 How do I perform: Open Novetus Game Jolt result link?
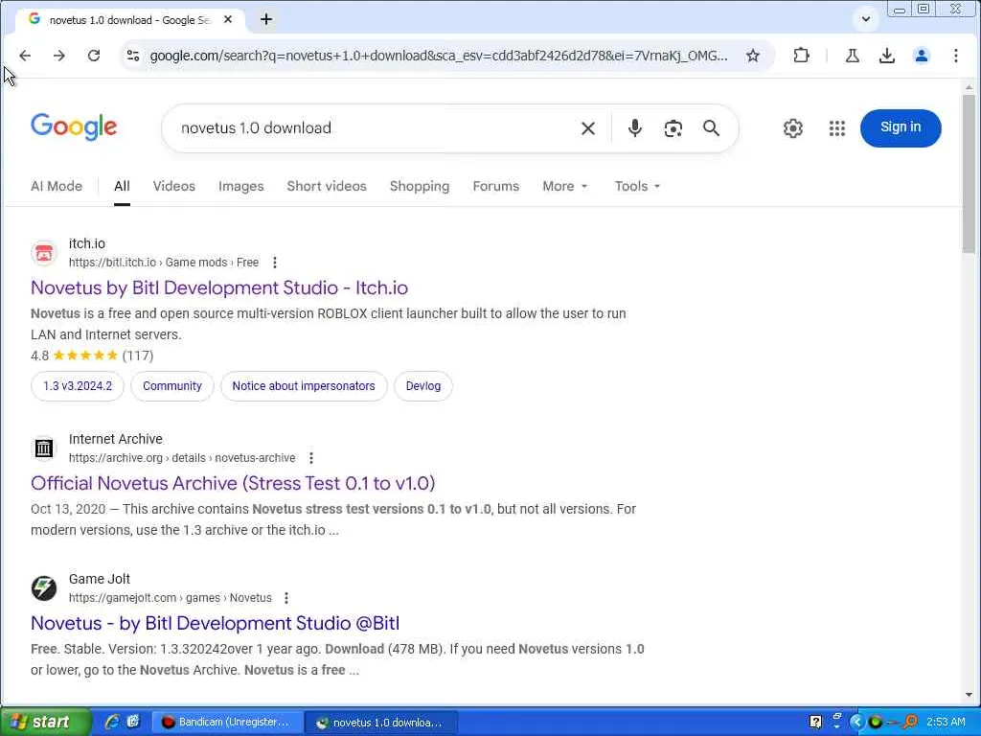[216, 623]
